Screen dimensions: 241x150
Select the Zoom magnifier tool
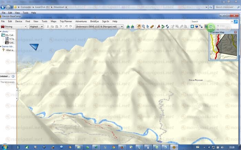[143, 26]
